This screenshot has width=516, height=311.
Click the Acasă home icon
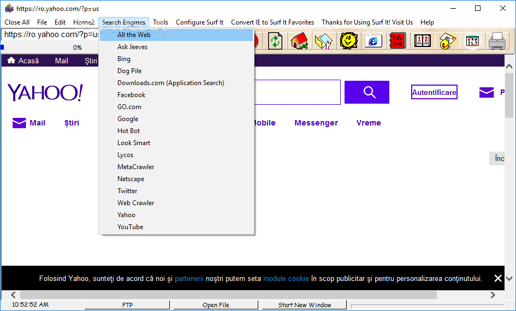click(x=11, y=60)
